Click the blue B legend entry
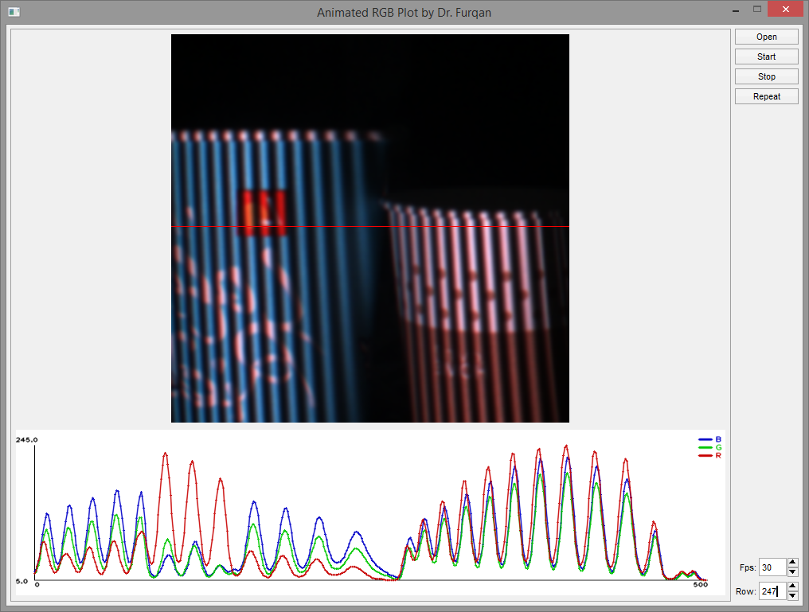 (x=710, y=439)
